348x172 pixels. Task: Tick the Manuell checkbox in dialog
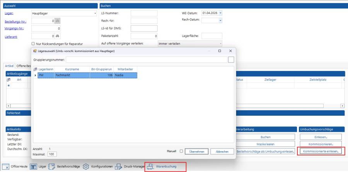click(181, 151)
